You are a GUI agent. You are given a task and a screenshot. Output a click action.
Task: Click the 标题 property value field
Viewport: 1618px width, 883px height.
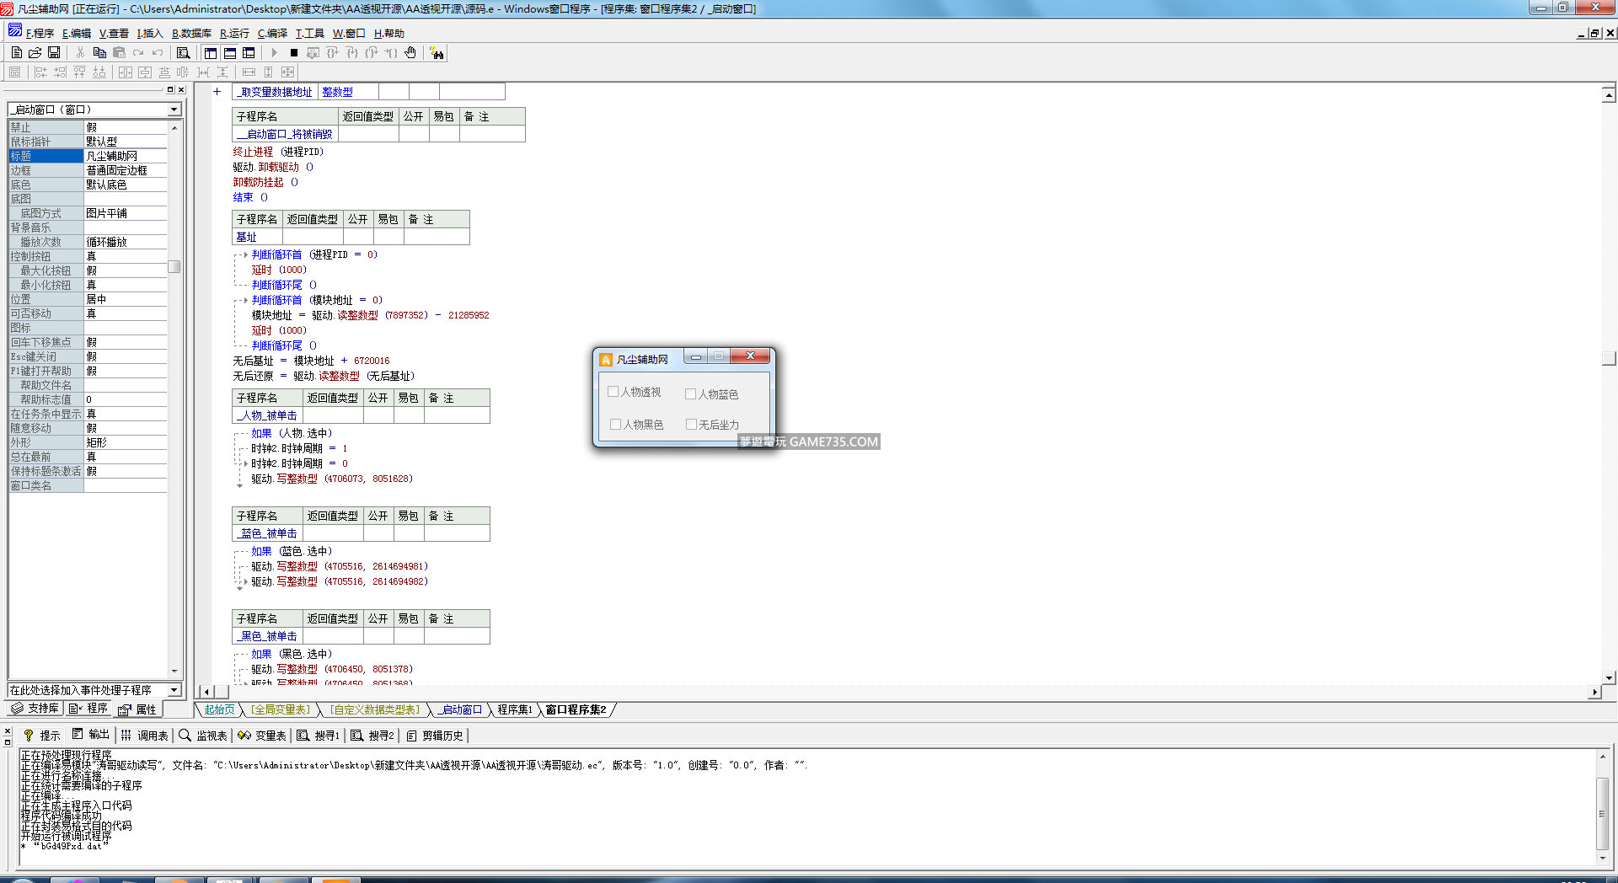126,156
